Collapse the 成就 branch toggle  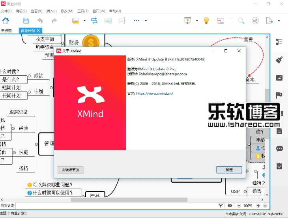(29, 76)
